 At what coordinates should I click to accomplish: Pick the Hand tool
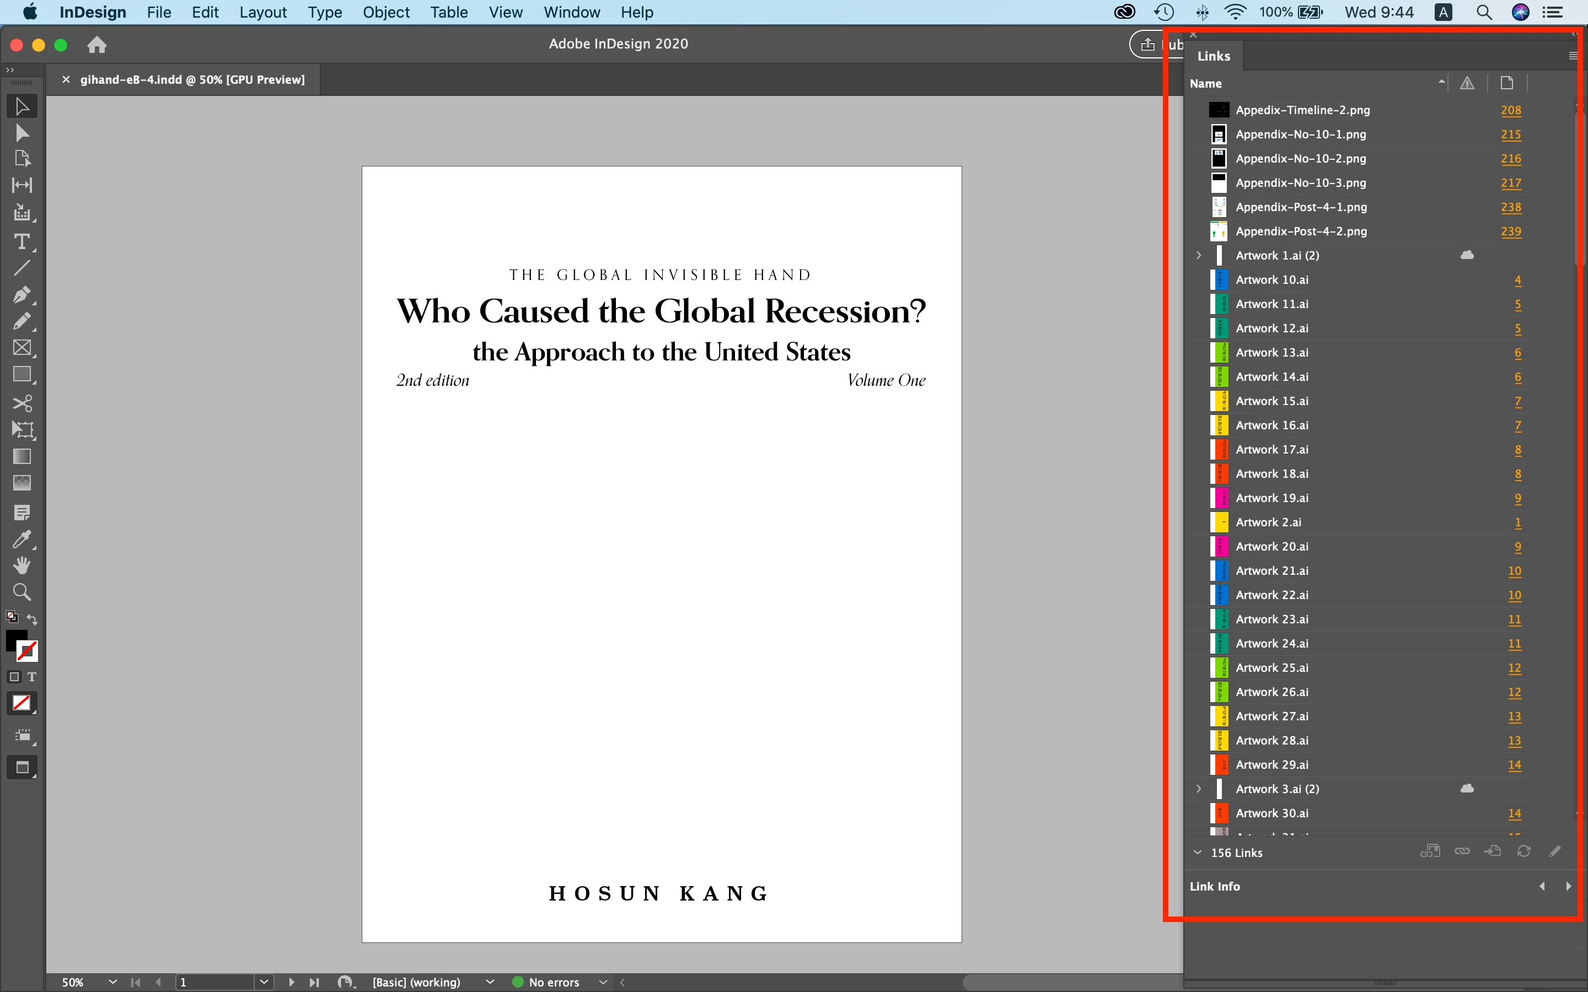pos(22,565)
